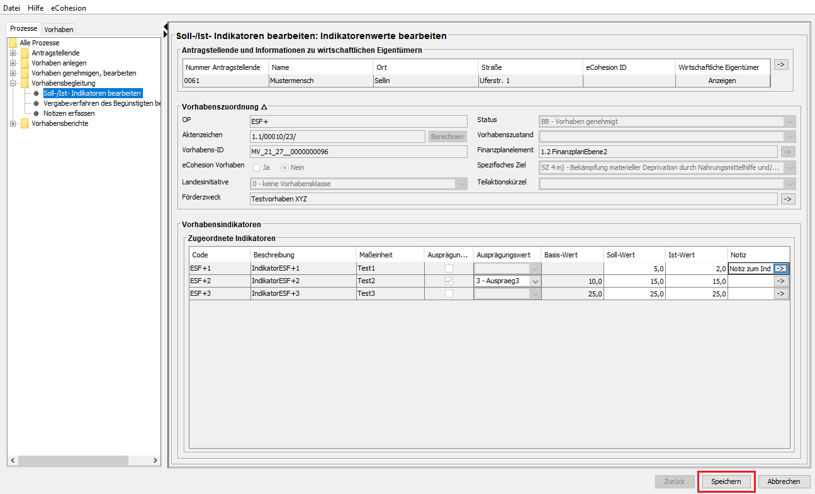The image size is (815, 494).
Task: Click the left tree horizontal scrollbar thumb
Action: pos(72,461)
